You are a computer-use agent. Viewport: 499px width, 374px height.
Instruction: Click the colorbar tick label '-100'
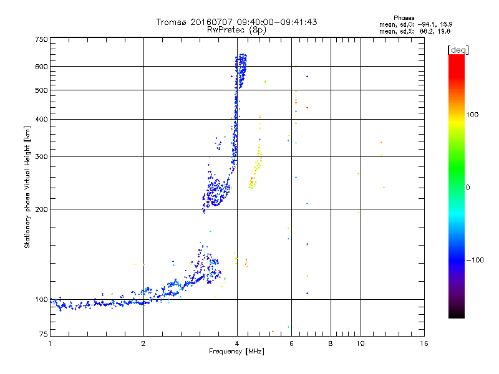click(475, 260)
